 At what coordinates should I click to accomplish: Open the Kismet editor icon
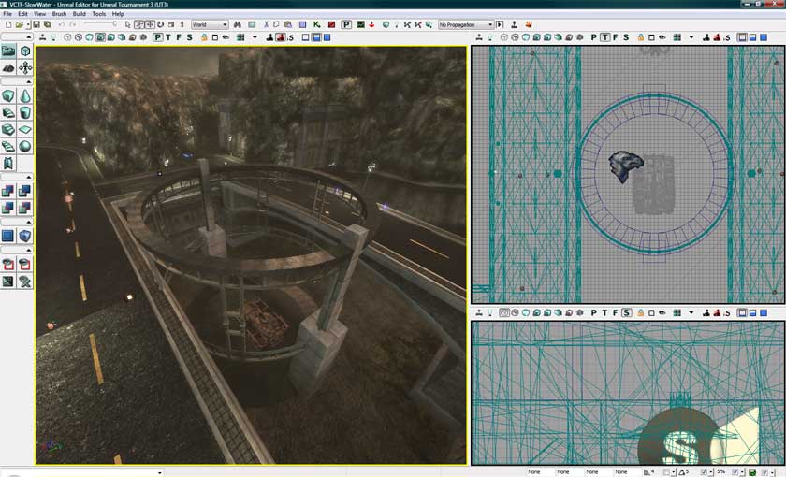click(317, 24)
